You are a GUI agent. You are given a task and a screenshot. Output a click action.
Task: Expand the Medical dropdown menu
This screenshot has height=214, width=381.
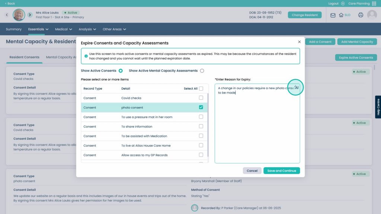coord(63,29)
